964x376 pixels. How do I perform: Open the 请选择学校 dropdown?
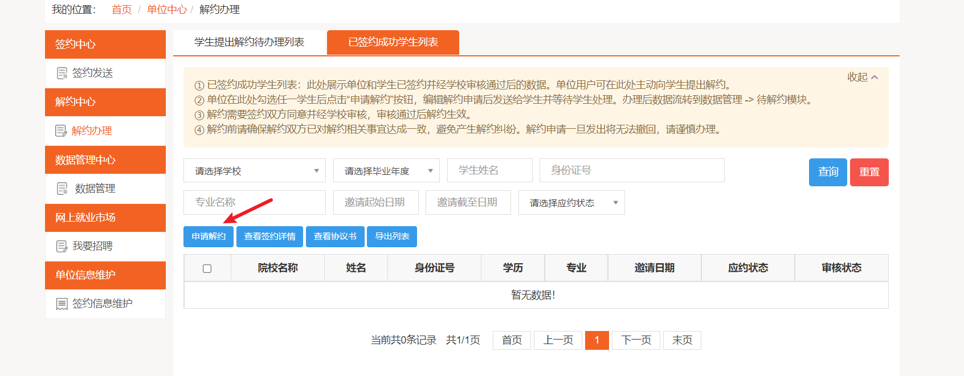[254, 171]
